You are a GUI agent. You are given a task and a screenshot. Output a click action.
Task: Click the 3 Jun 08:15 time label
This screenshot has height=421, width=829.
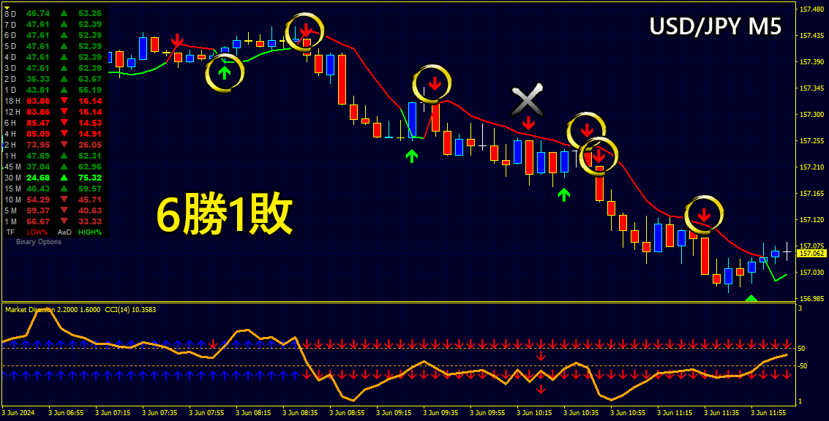pyautogui.click(x=253, y=412)
